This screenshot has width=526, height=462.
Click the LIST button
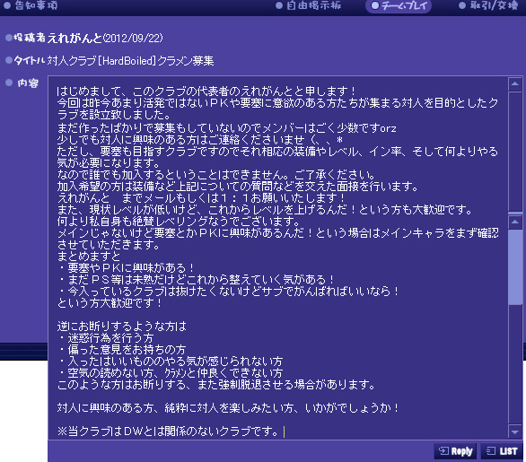pyautogui.click(x=502, y=451)
